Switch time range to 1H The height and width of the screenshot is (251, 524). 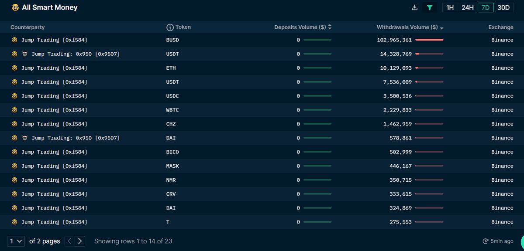(450, 7)
